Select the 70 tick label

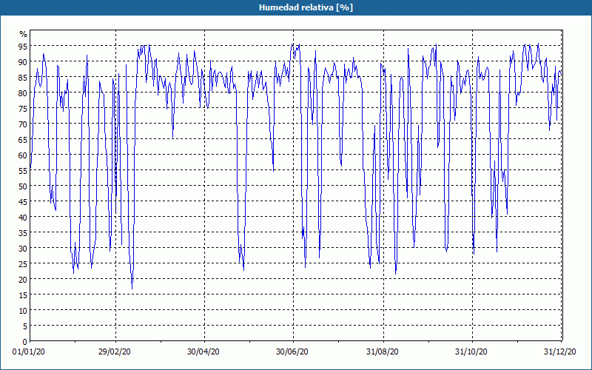coord(23,124)
